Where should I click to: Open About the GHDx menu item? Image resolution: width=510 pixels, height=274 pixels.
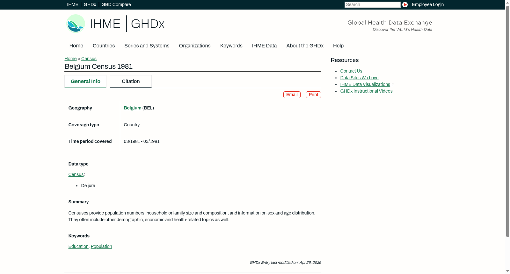(305, 46)
